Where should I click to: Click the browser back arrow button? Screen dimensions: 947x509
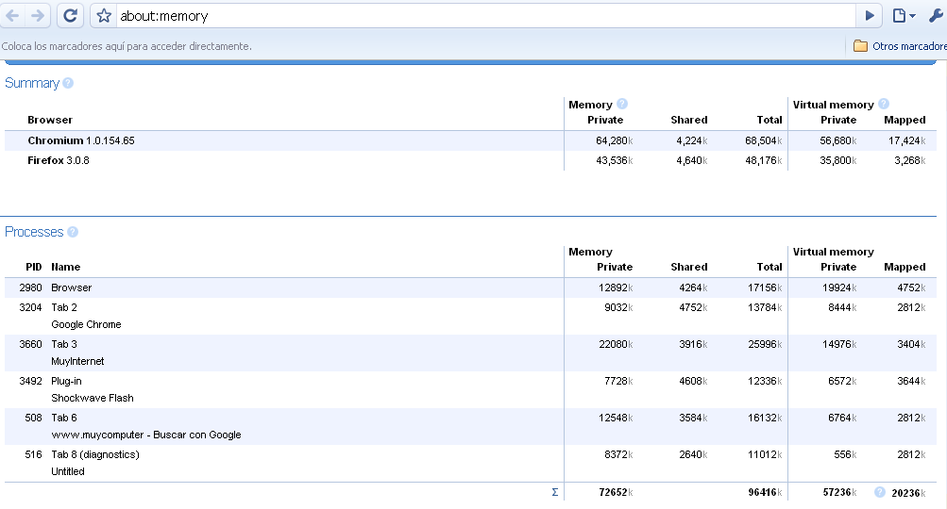pyautogui.click(x=13, y=15)
